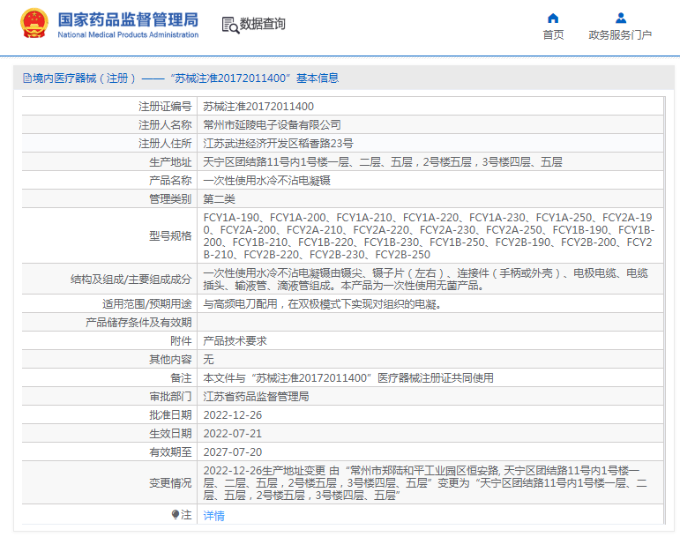The width and height of the screenshot is (680, 537).
Task: Click the 批准日期 row label
Action: tap(170, 415)
